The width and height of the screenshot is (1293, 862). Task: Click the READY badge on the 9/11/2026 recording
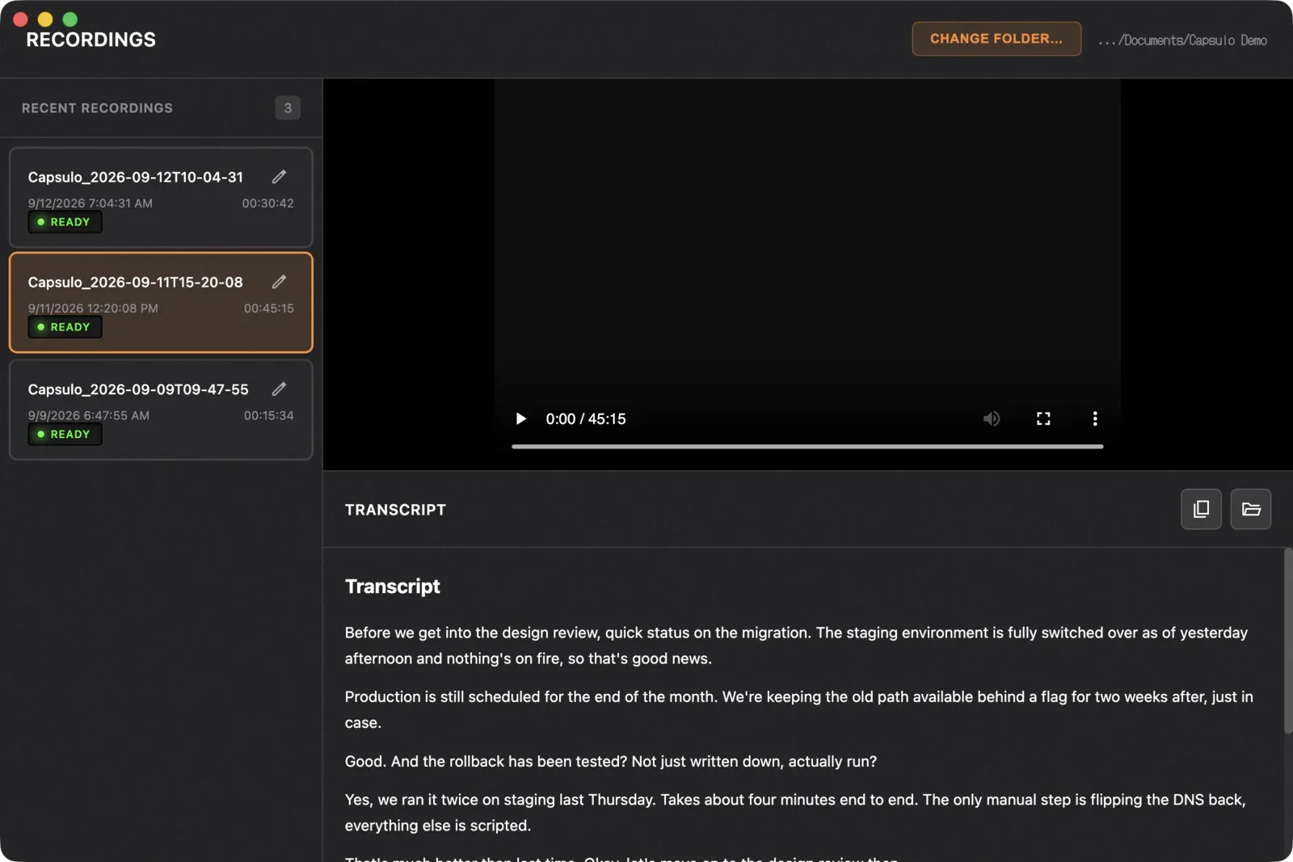tap(65, 327)
